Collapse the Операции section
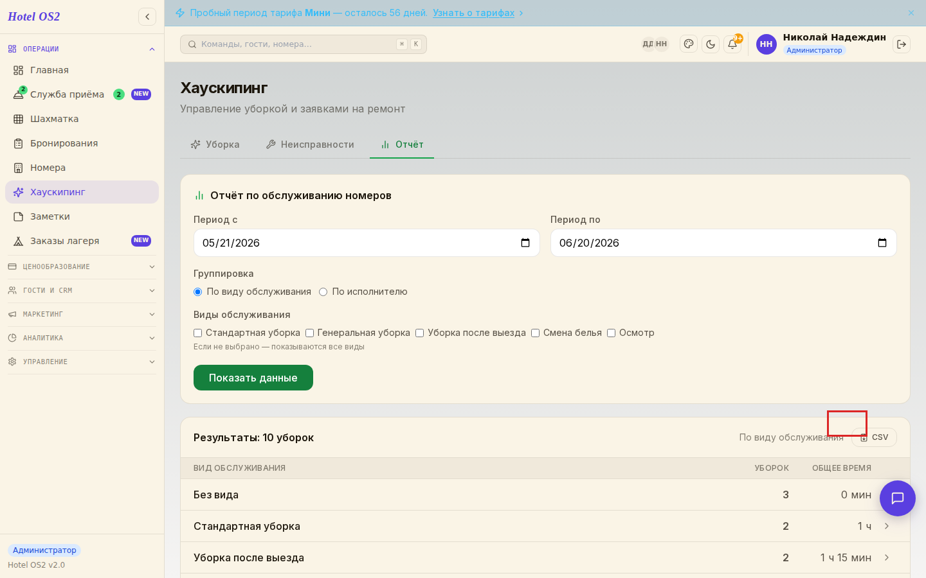 pos(82,49)
